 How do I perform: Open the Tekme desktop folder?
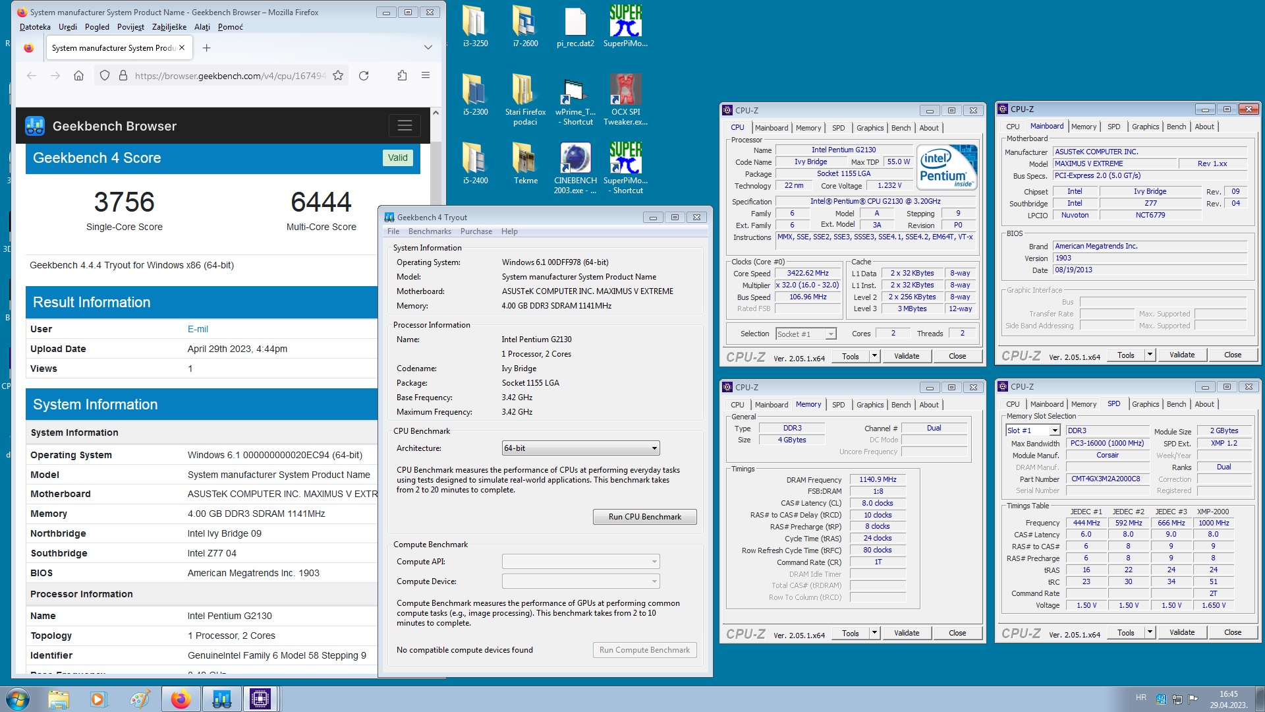point(525,163)
